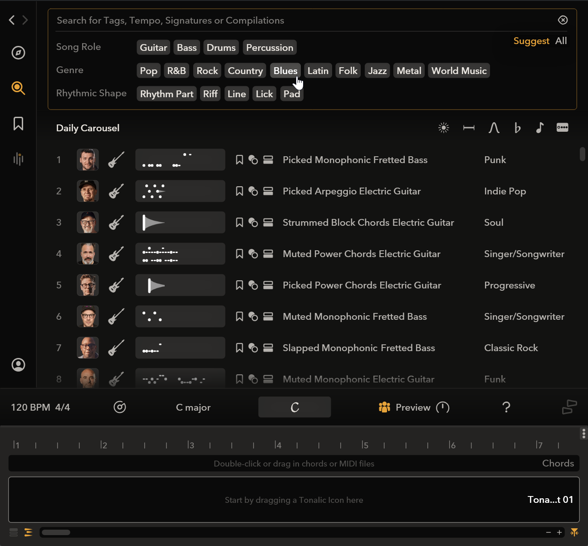Open the 120 BPM tempo setting

point(30,407)
